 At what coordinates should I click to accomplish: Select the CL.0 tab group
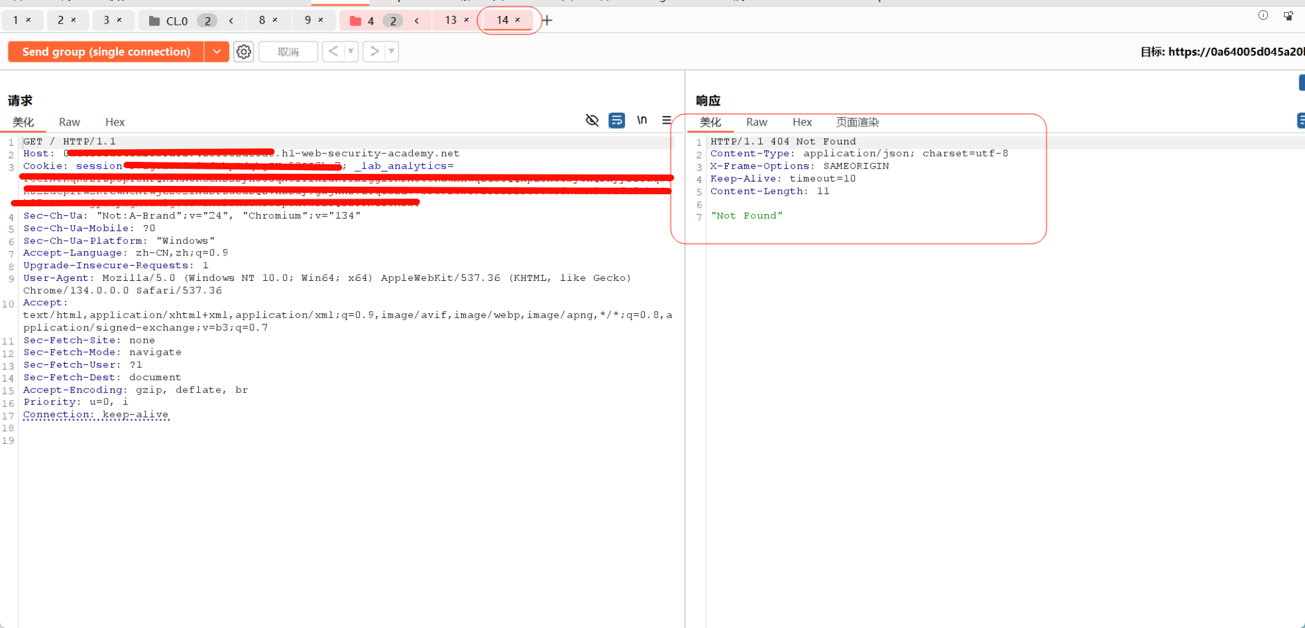[x=177, y=21]
